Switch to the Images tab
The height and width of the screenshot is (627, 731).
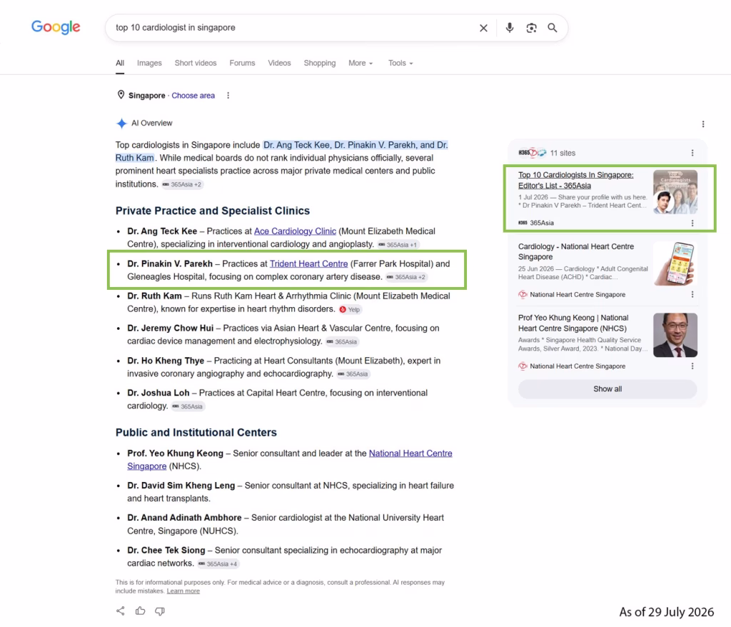click(149, 63)
